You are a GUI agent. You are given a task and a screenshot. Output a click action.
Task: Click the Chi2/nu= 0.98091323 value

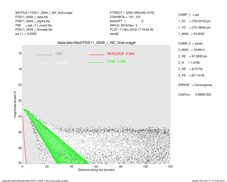(195, 95)
